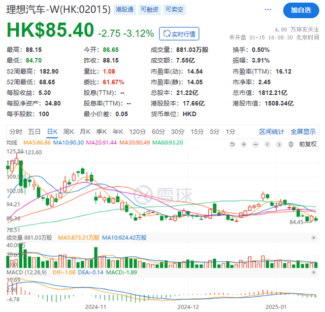Image resolution: width=325 pixels, height=312 pixels.
Task: Click the MA10:90.30 legend label
Action: point(69,143)
